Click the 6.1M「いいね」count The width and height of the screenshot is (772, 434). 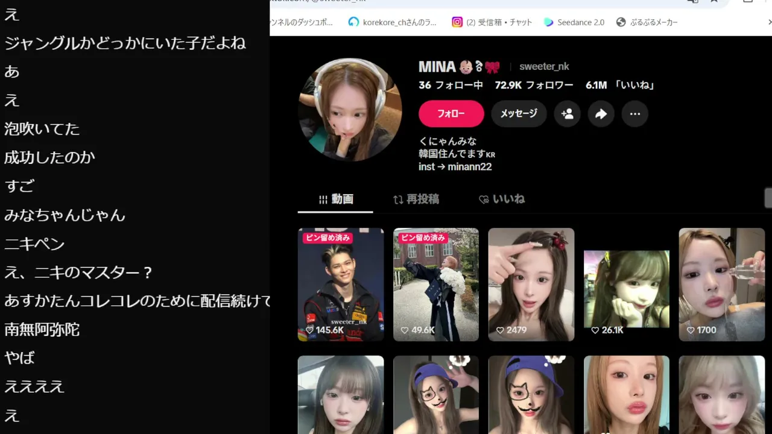(x=620, y=86)
